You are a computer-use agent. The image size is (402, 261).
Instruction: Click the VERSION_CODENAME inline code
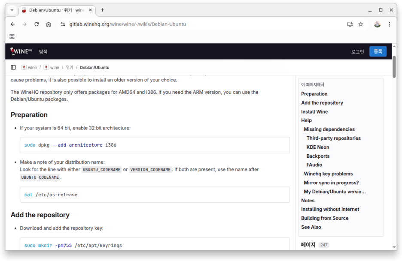150,170
